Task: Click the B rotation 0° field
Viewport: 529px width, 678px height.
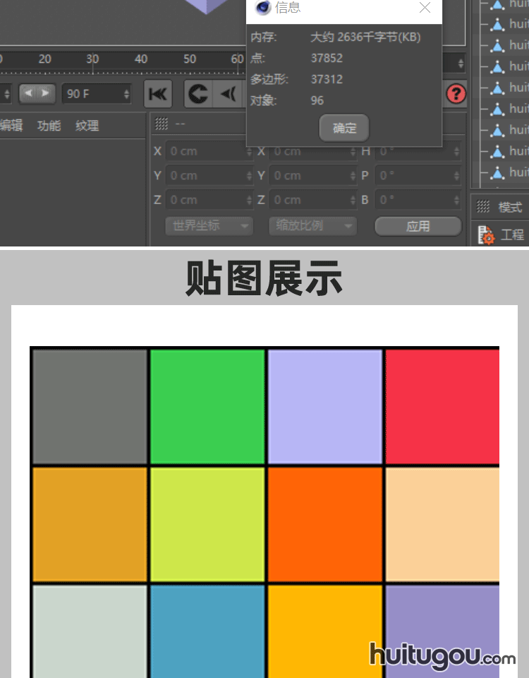Action: coord(418,200)
